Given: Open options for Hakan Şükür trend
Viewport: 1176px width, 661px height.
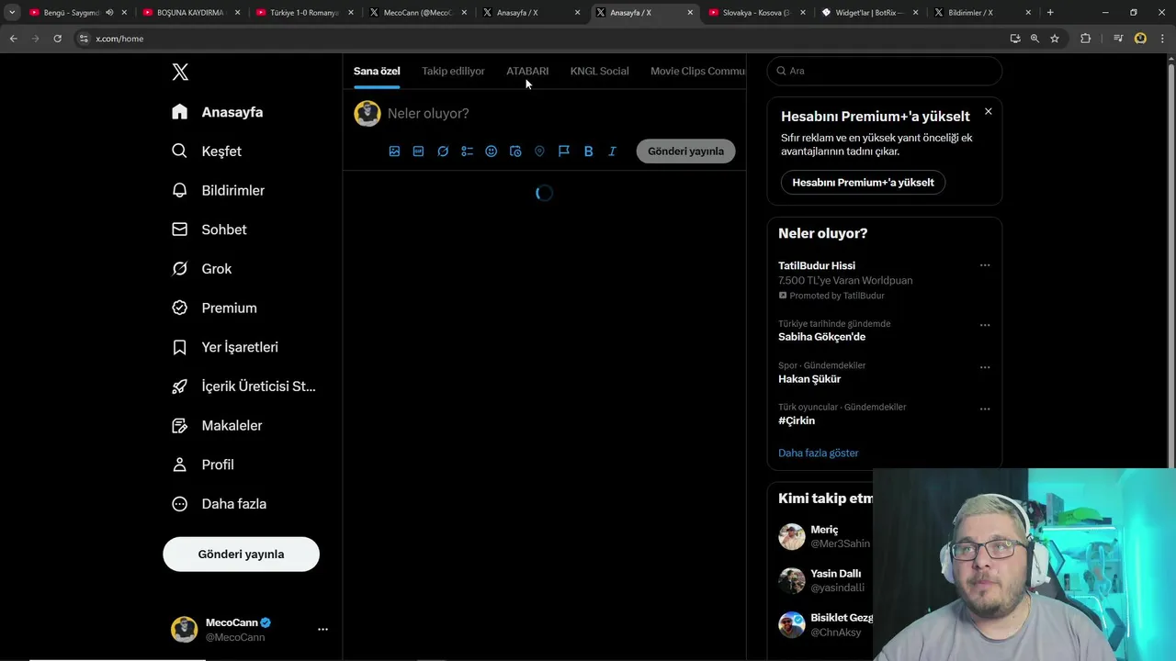Looking at the screenshot, I should point(985,367).
